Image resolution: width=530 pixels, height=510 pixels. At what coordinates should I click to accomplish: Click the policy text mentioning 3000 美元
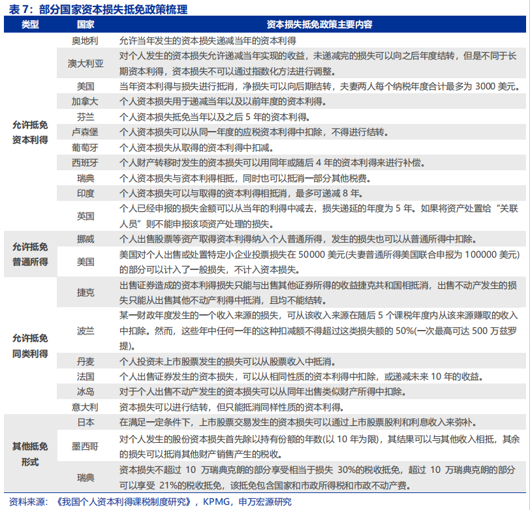[319, 87]
